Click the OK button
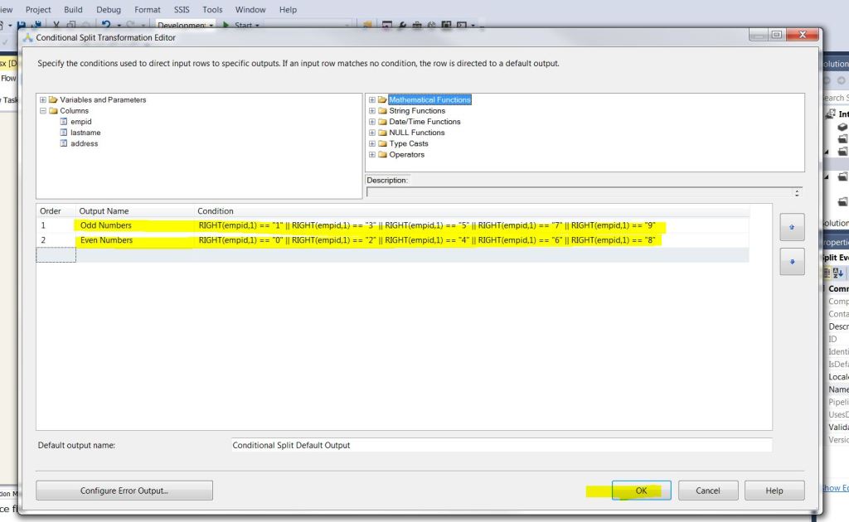849x522 pixels. 641,491
